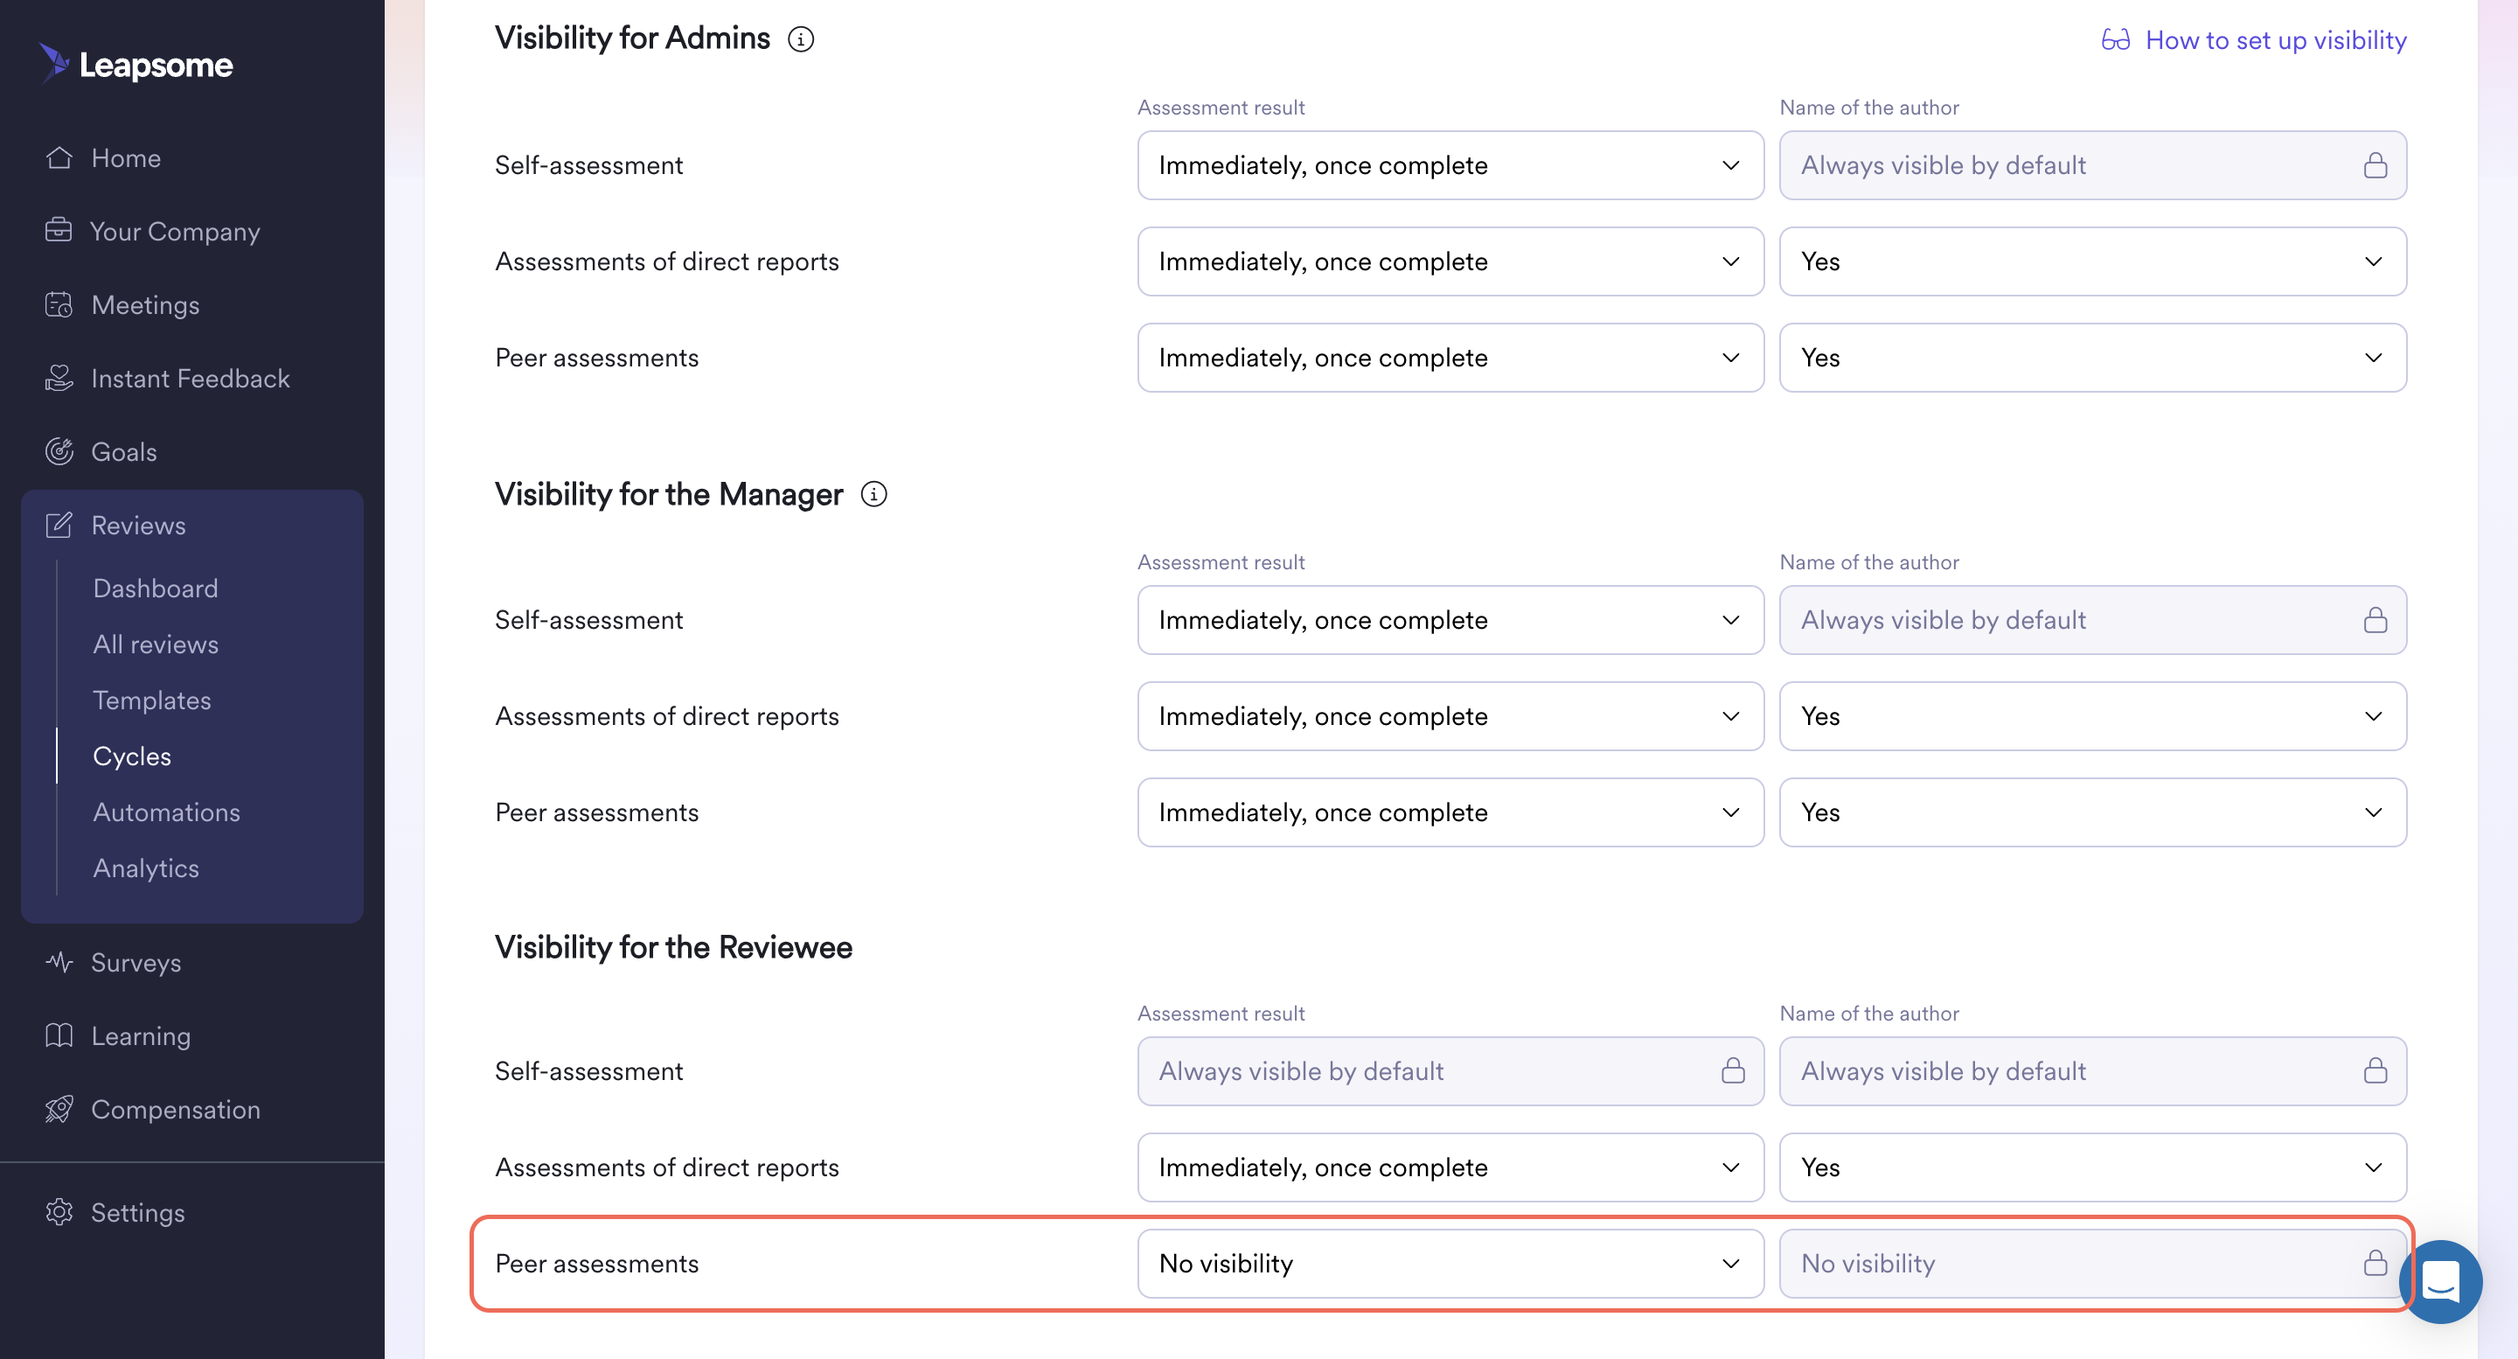Open Goals in sidebar
2518x1359 pixels.
click(x=124, y=452)
